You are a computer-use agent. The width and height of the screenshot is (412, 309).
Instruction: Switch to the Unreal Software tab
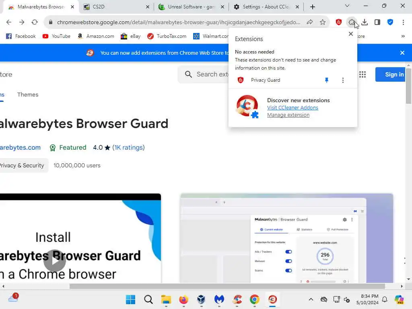[190, 7]
